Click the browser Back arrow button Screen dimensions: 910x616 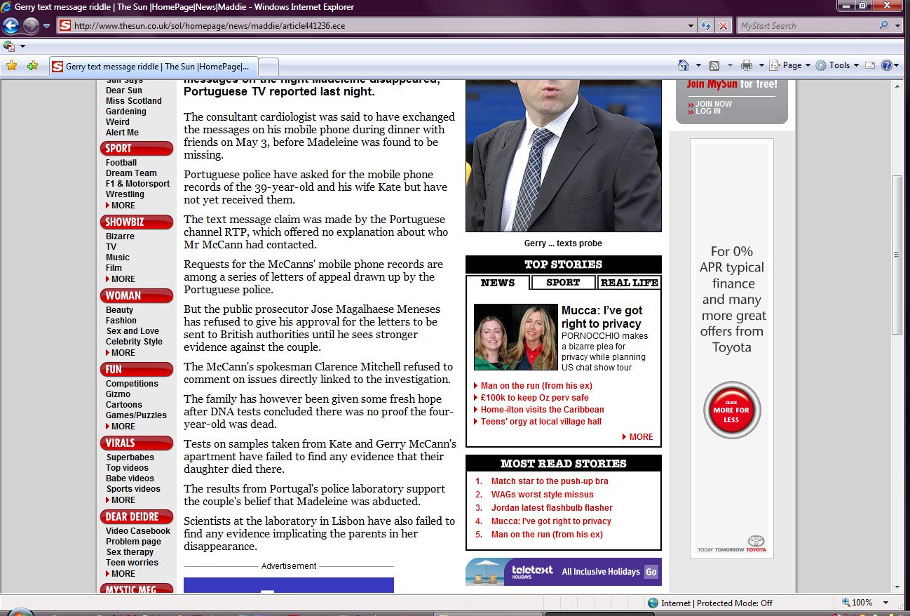tap(11, 26)
